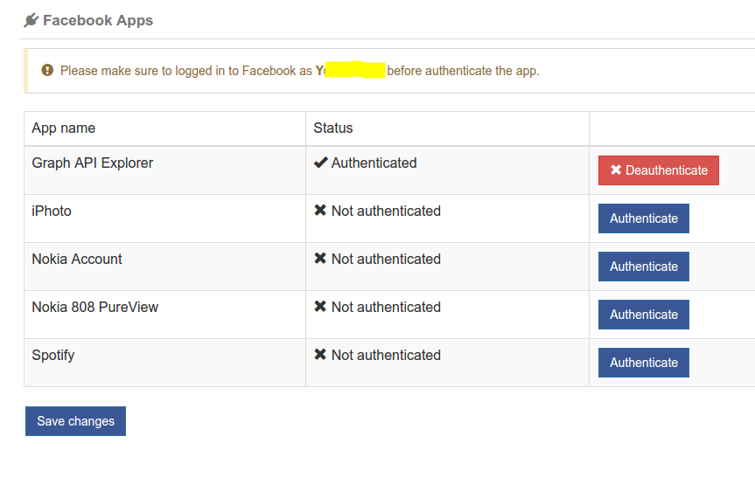Click the highlighted username in the notice
This screenshot has width=755, height=485.
[x=351, y=70]
